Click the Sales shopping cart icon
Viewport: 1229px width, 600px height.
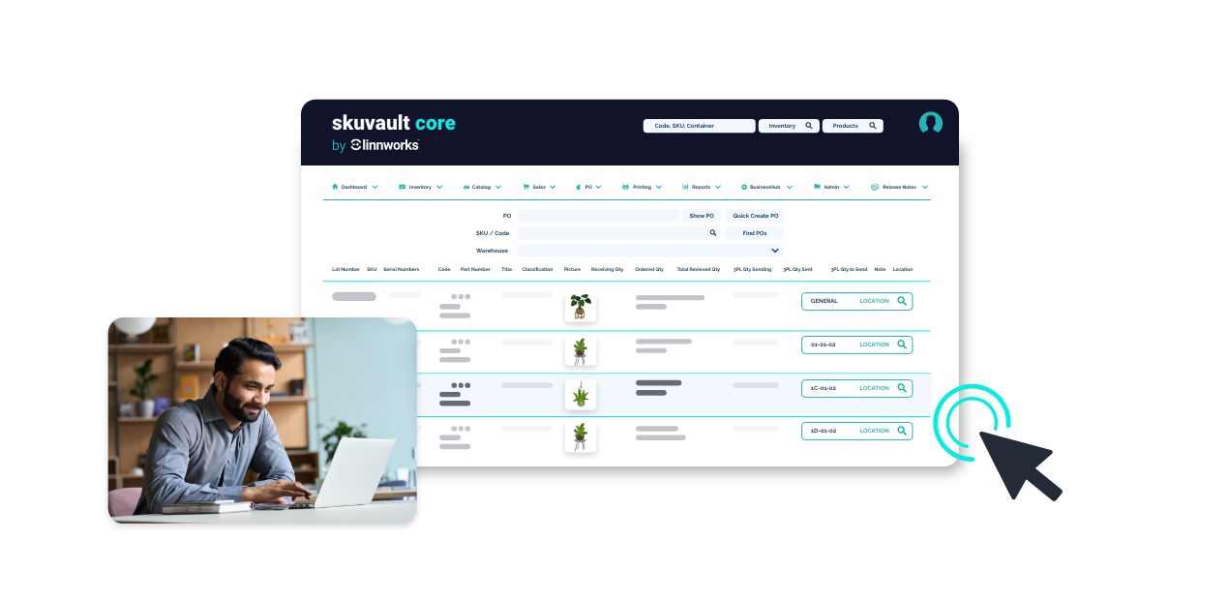[526, 187]
